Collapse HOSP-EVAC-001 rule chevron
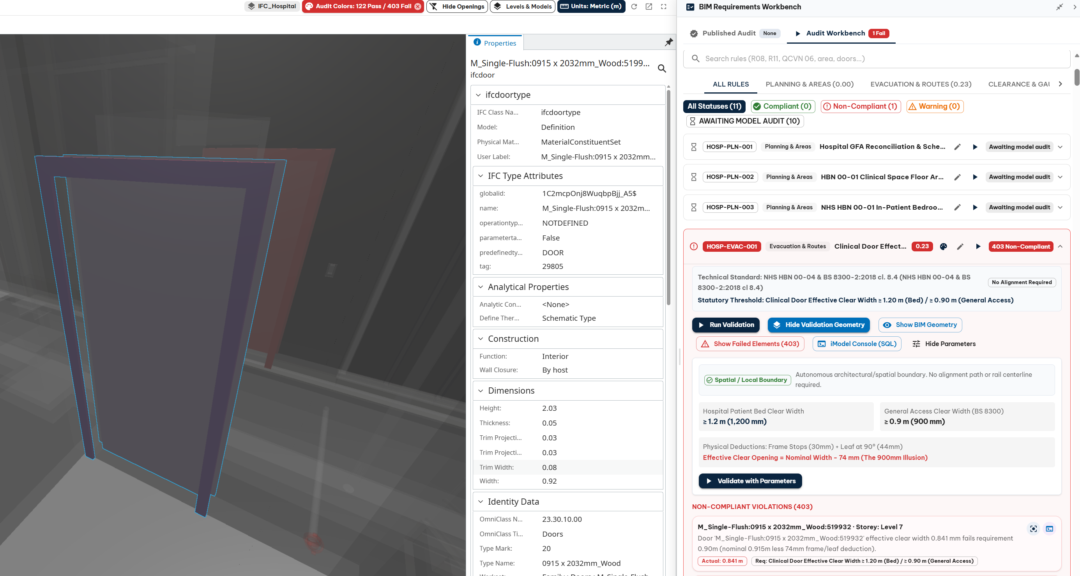1080x576 pixels. [1060, 247]
